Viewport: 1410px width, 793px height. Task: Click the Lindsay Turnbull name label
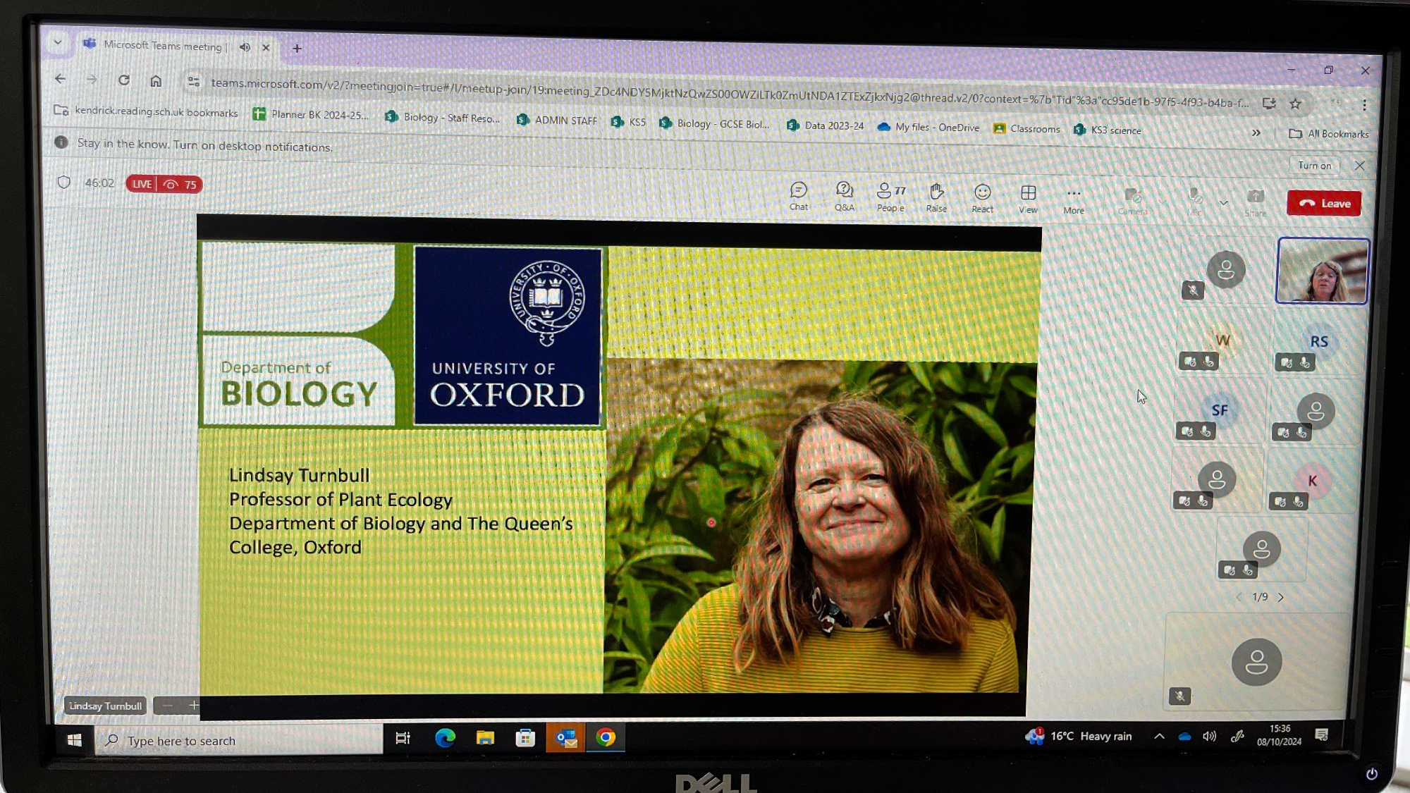click(x=105, y=706)
